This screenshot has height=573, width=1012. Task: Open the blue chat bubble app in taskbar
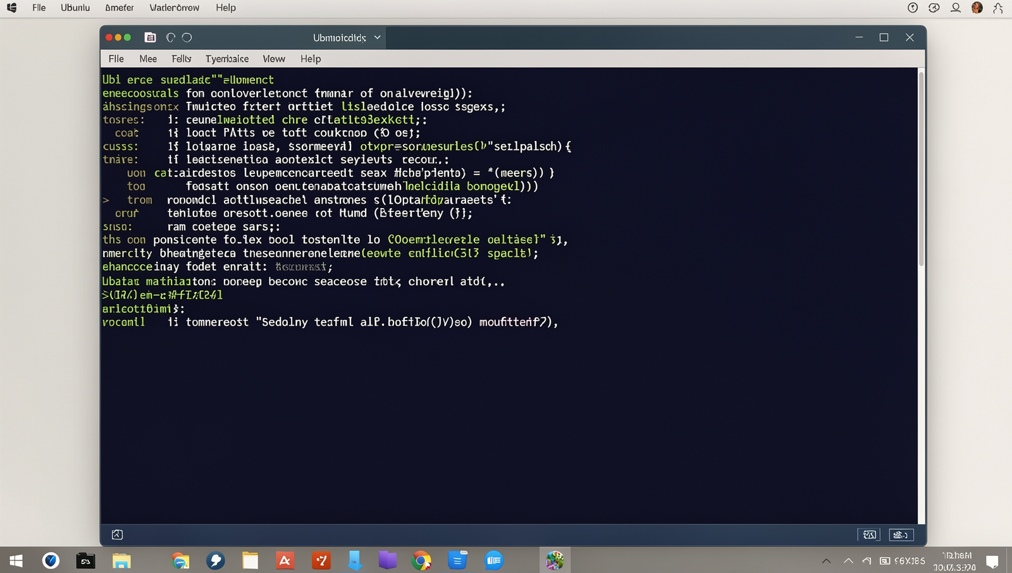click(x=216, y=560)
